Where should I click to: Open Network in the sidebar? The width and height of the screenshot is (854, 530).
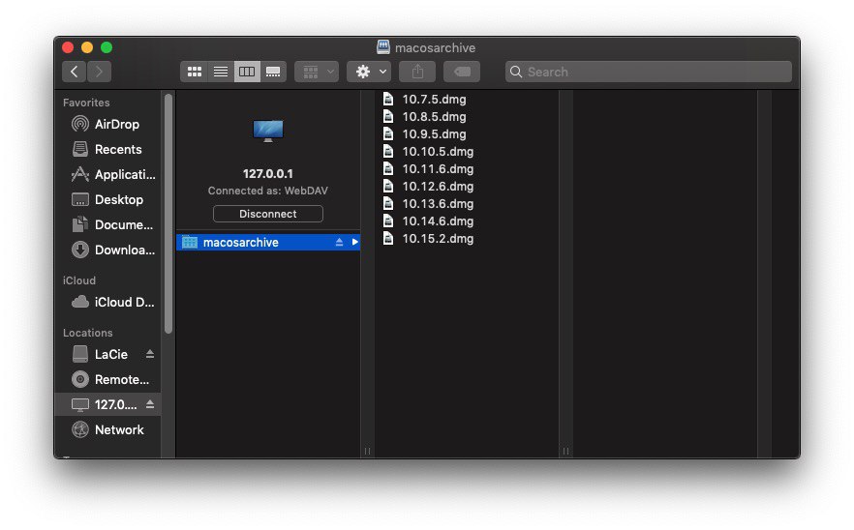[x=107, y=429]
